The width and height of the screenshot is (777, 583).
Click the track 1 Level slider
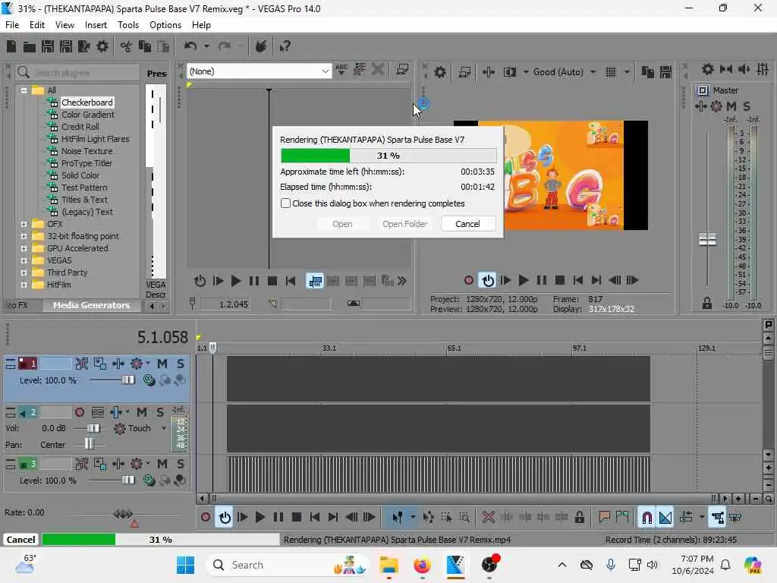pyautogui.click(x=127, y=380)
